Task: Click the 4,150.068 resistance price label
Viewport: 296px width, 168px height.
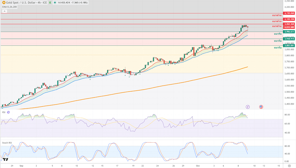Action: pos(289,13)
